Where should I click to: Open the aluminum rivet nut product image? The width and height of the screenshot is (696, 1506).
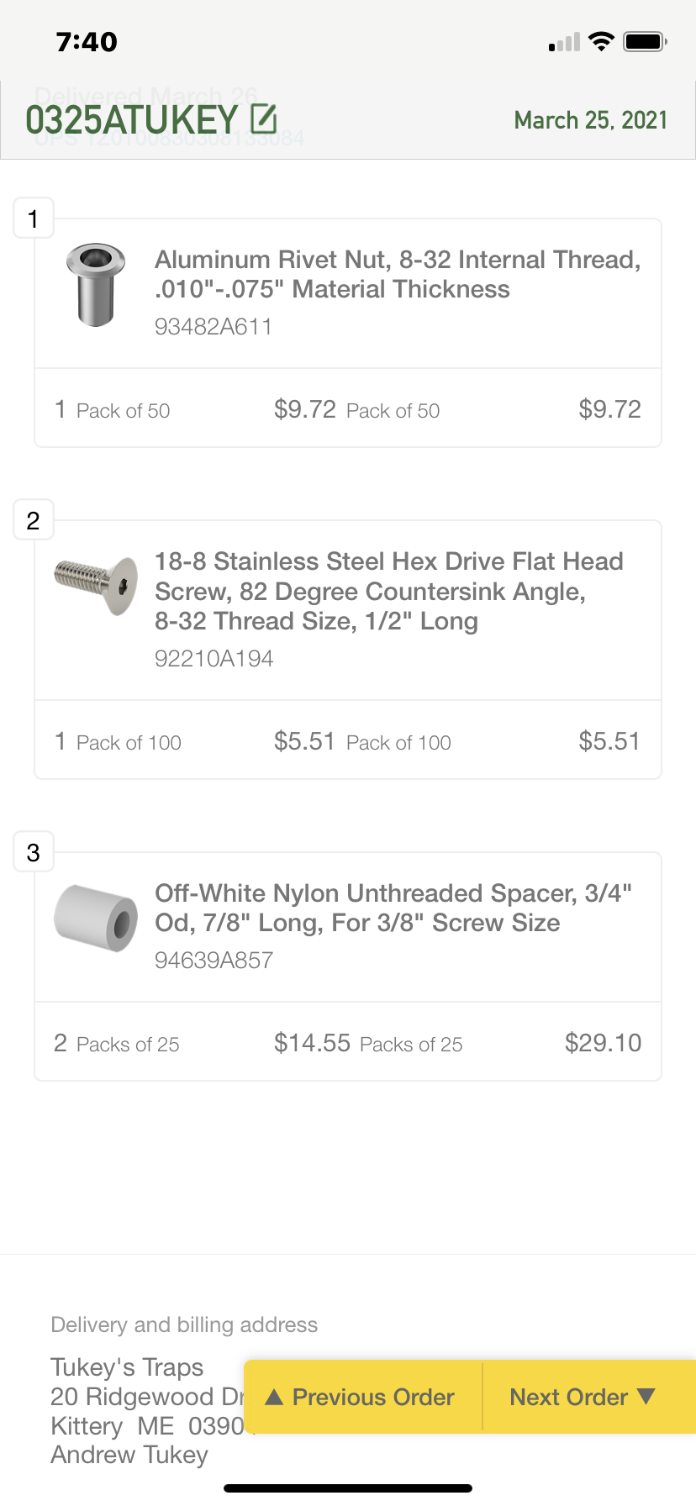point(96,286)
